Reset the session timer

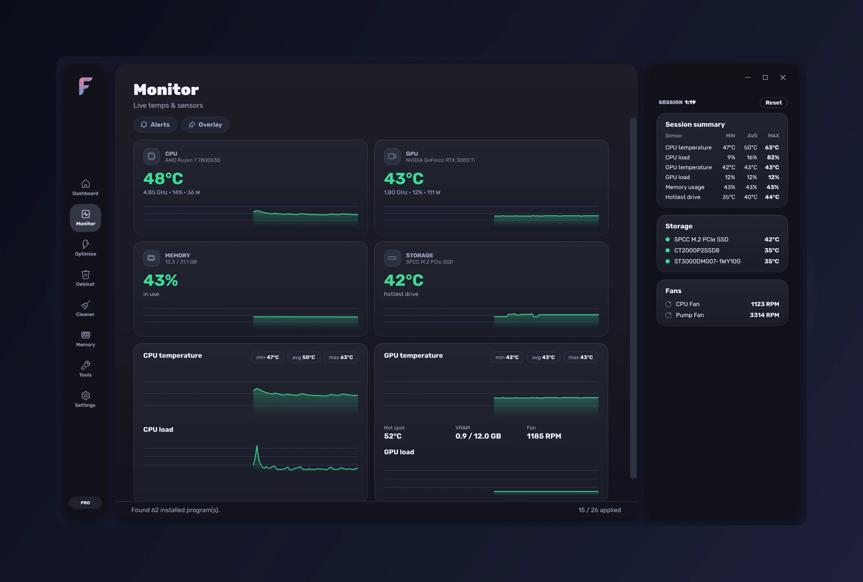pyautogui.click(x=773, y=103)
